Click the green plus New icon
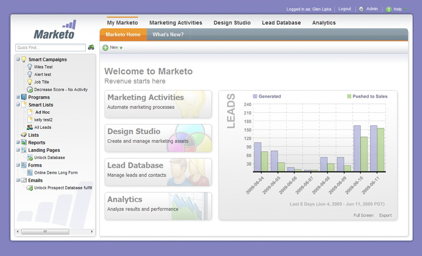This screenshot has width=422, height=256. point(105,47)
